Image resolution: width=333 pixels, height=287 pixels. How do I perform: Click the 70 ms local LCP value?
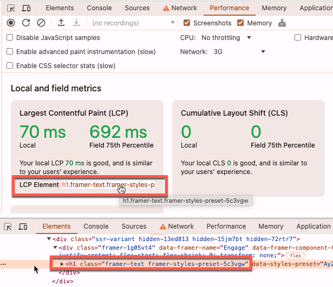(42, 132)
